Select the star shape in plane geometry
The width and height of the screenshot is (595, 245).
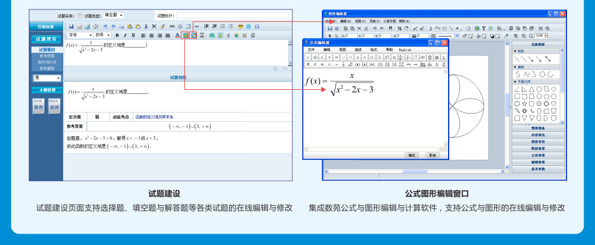516,103
